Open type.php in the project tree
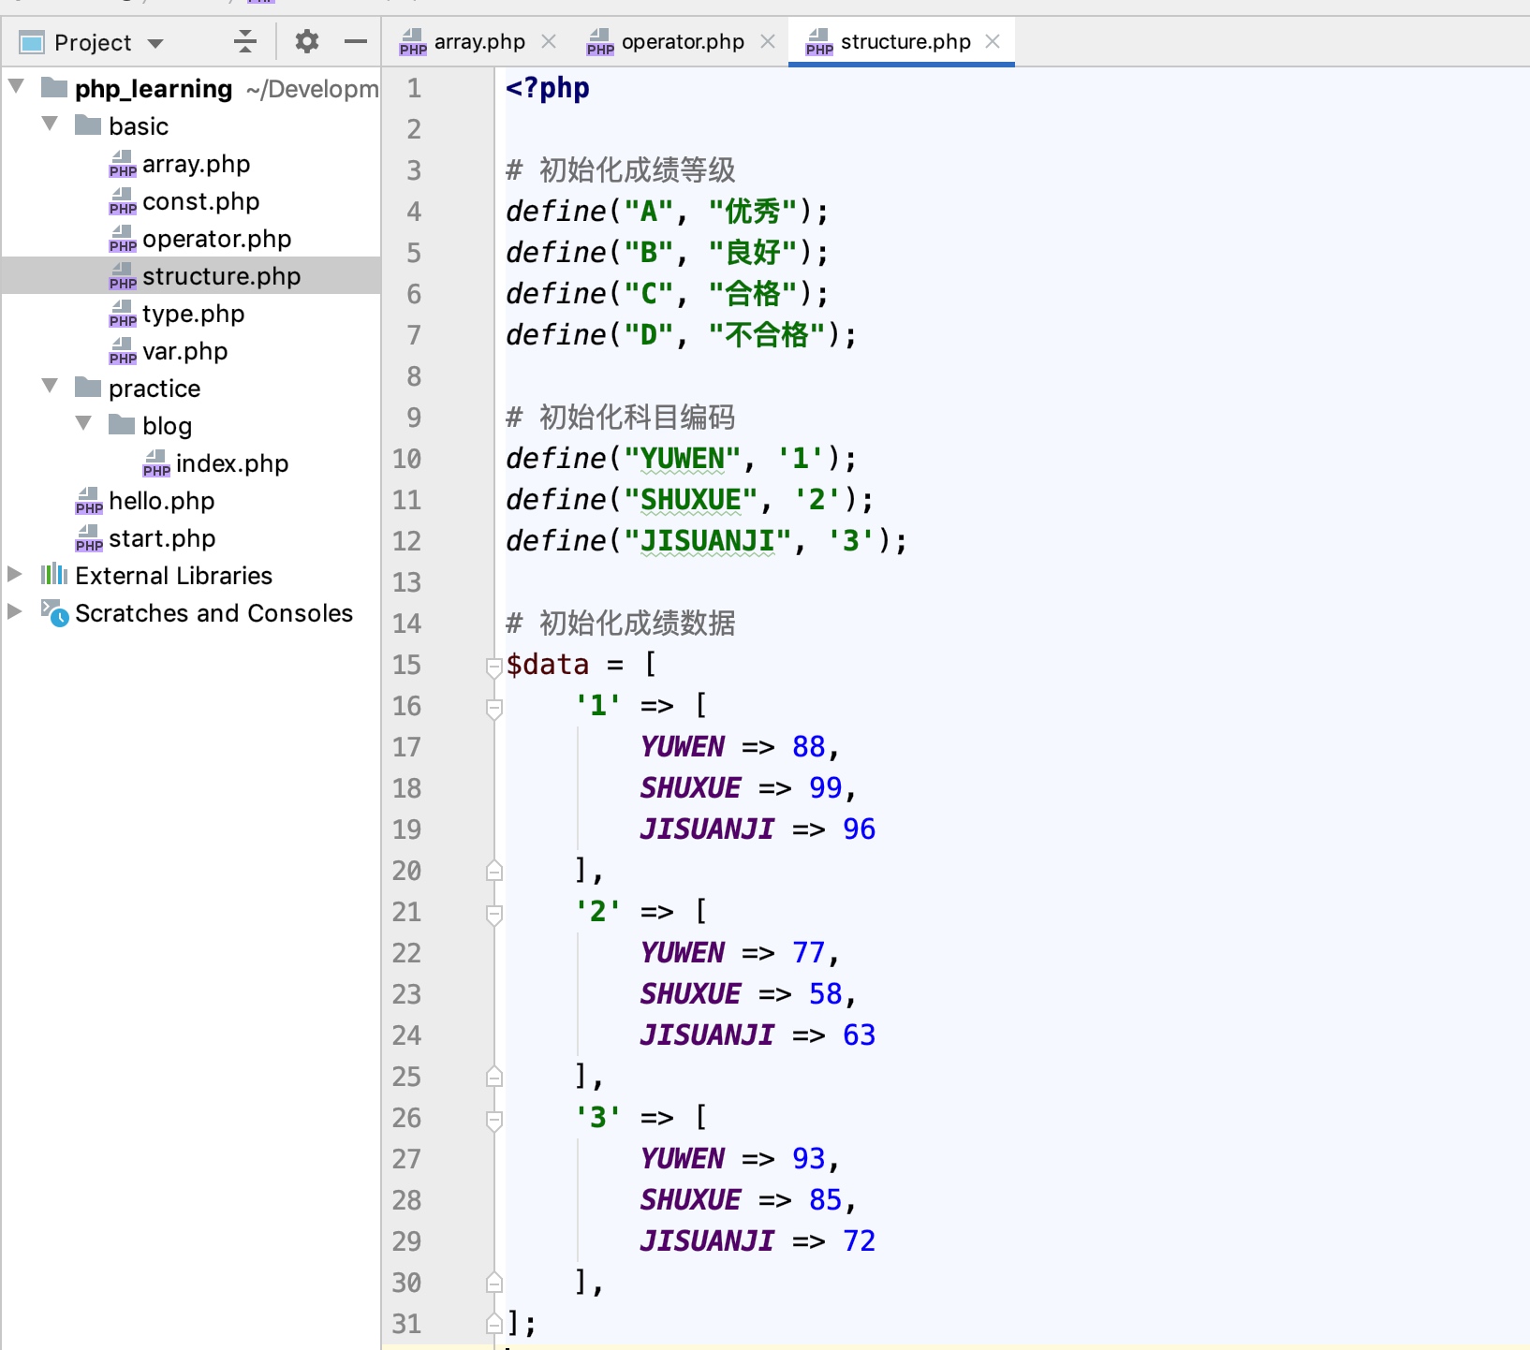Image resolution: width=1530 pixels, height=1350 pixels. click(193, 314)
